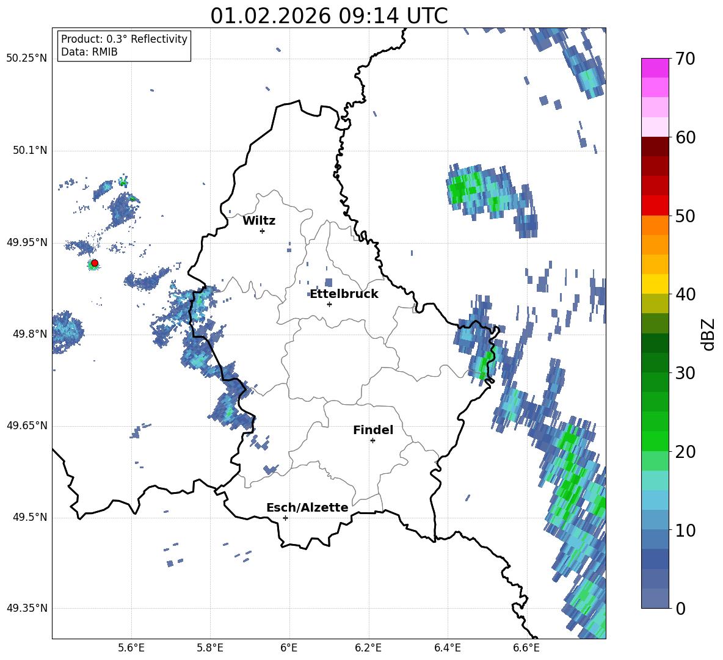Click the magenta swatch at colorbar top

(655, 68)
